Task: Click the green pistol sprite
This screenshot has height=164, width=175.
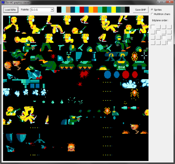Action: pos(61,47)
